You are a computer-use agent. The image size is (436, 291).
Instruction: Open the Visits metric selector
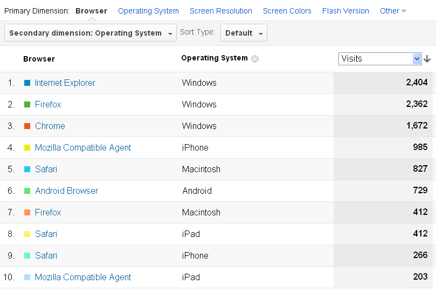click(380, 59)
